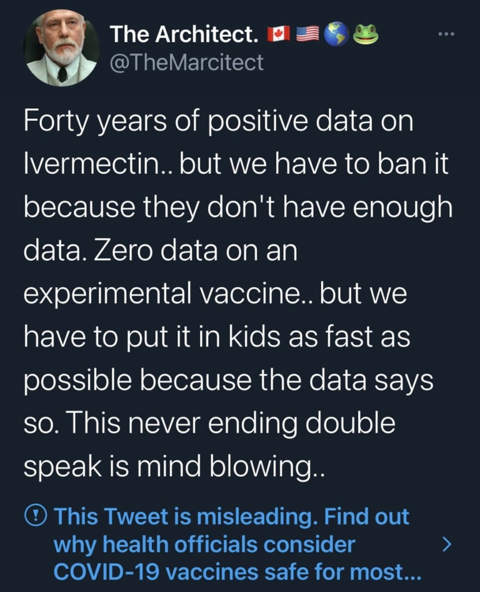
Task: Click 'so. This never ending double' line
Action: [x=210, y=422]
